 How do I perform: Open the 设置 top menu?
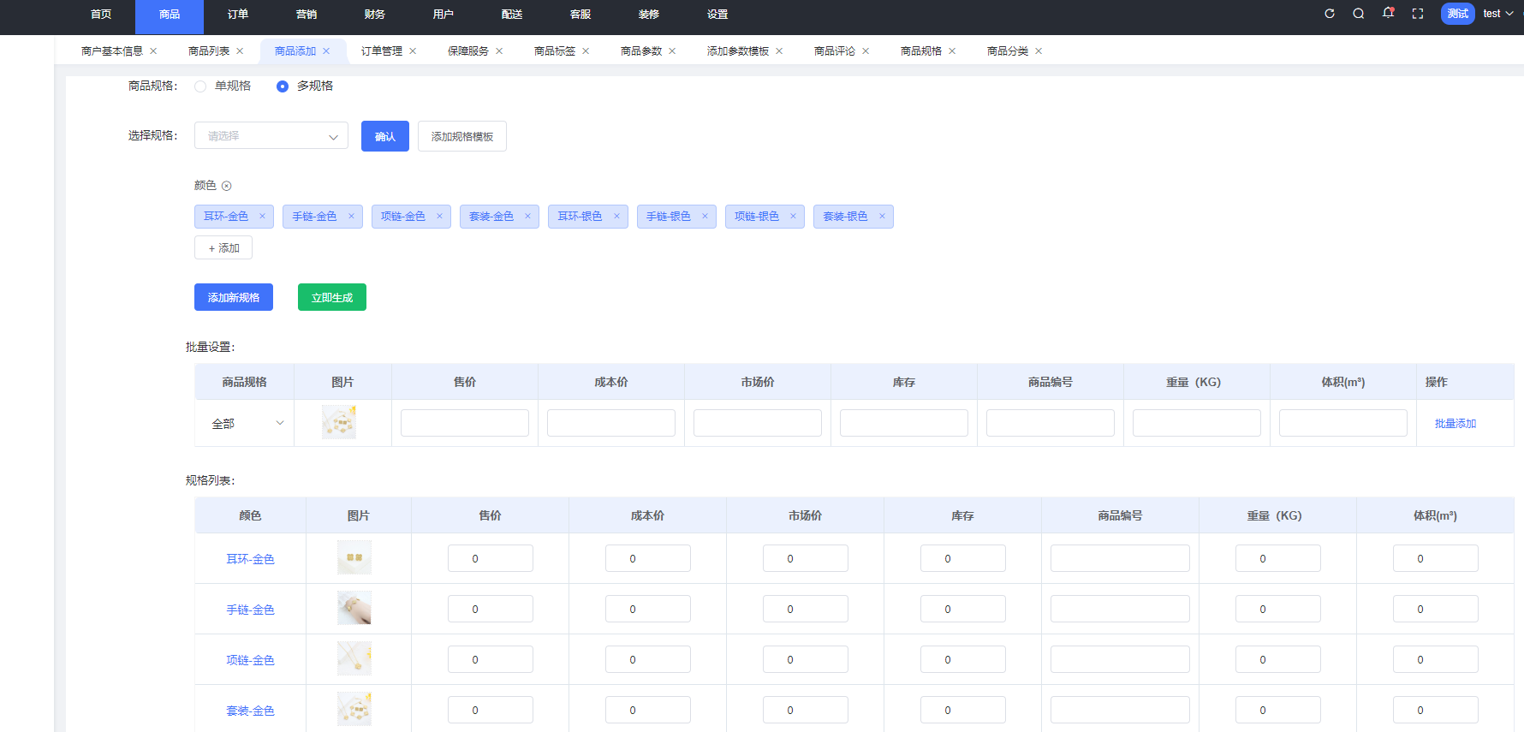point(717,15)
